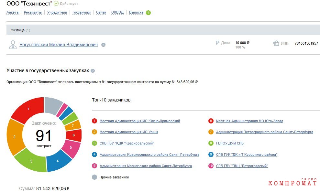The image size is (320, 192).
Task: Click the Физлица section header
Action: tap(163, 30)
